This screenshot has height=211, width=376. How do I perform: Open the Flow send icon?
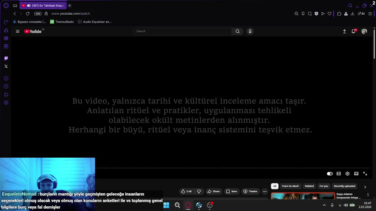(323, 13)
